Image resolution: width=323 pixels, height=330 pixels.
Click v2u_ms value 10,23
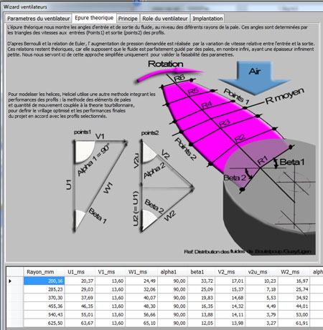point(261,281)
